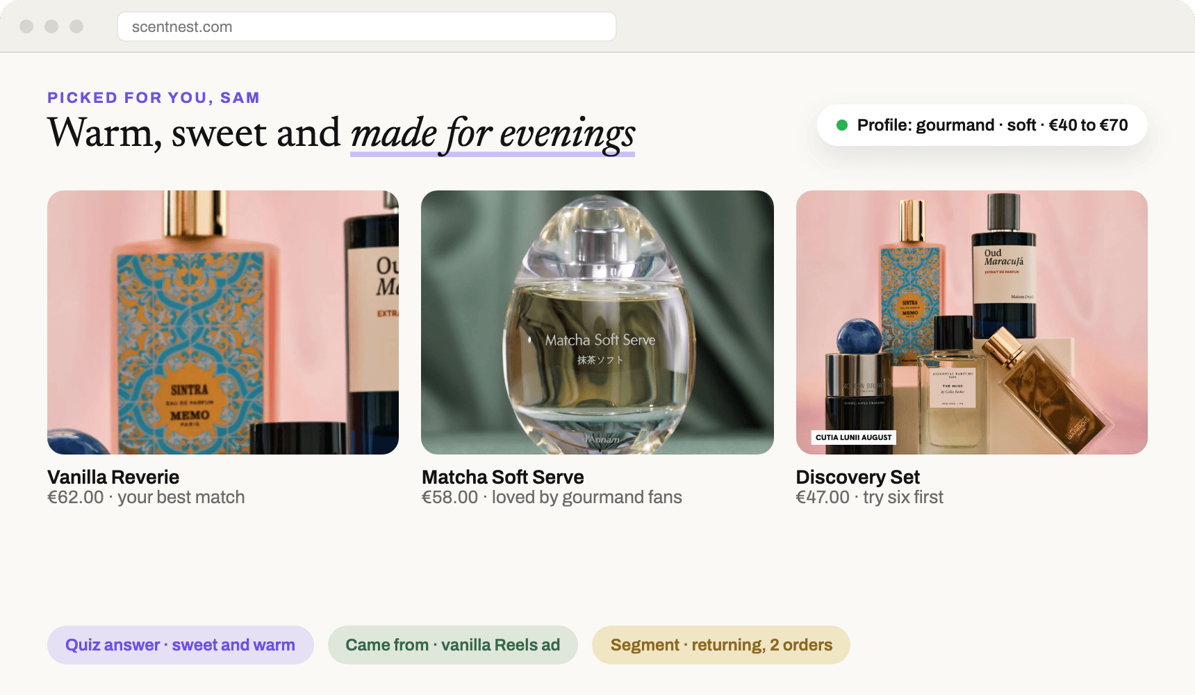This screenshot has height=695, width=1195.
Task: Click the €58.00 loved by gourmand fans text
Action: [x=552, y=498]
